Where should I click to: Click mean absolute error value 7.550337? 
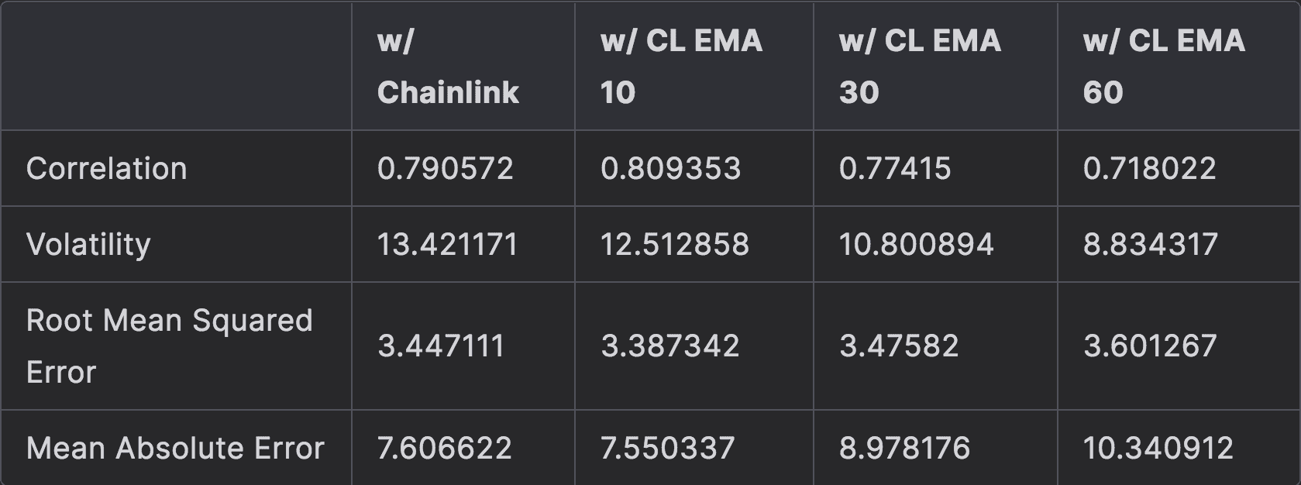pos(668,448)
